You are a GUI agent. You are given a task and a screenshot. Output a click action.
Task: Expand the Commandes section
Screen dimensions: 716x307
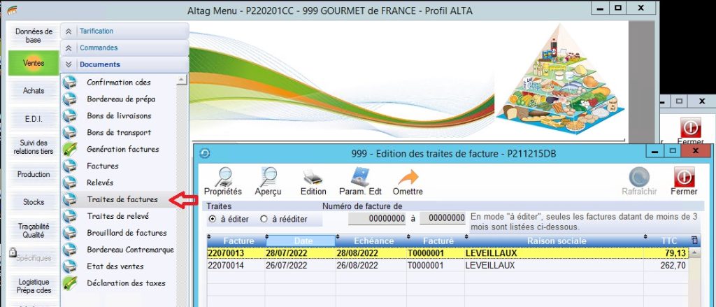click(67, 48)
